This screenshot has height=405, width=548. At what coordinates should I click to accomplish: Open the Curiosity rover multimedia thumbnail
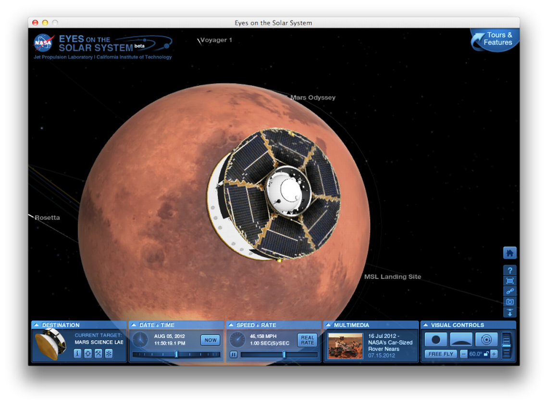click(345, 346)
